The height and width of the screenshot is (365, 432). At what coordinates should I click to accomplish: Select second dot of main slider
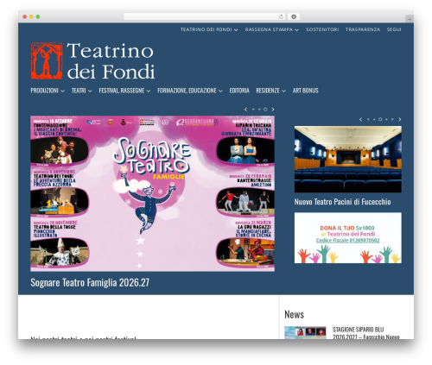point(259,110)
